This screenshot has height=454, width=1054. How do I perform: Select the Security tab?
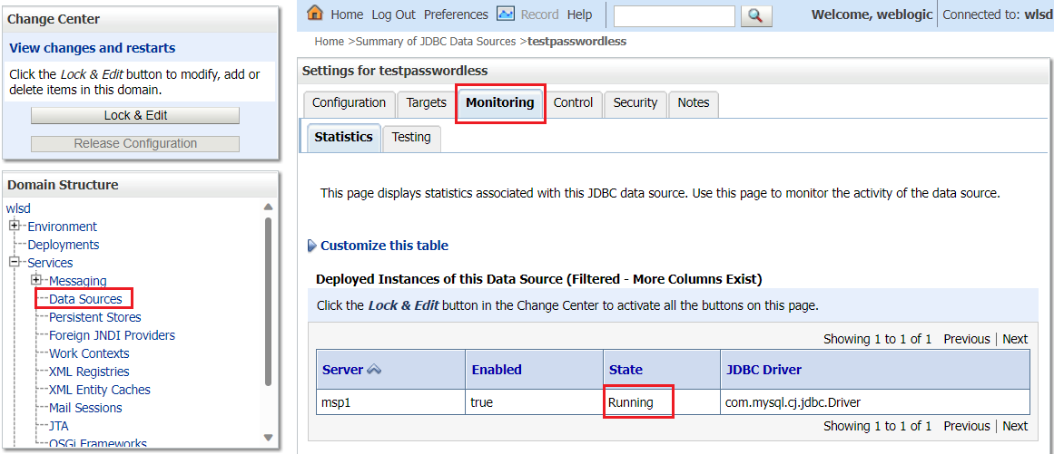(635, 103)
